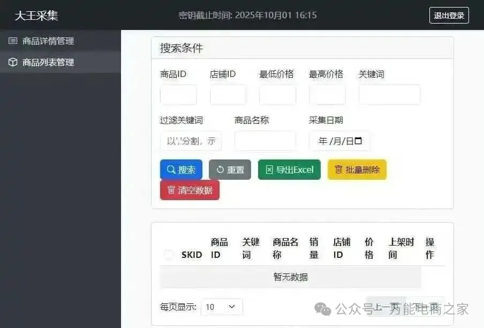Focus the 商品ID input field
This screenshot has height=328, width=484.
[x=178, y=95]
